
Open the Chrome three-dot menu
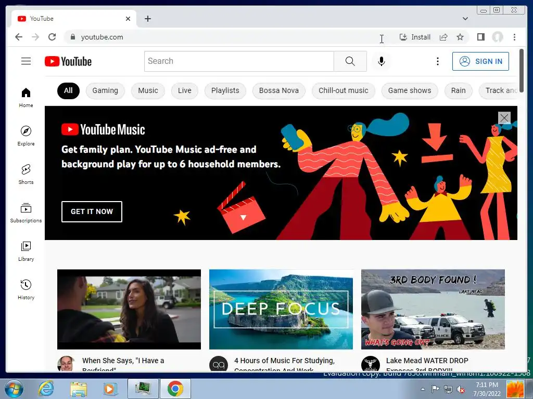(514, 37)
